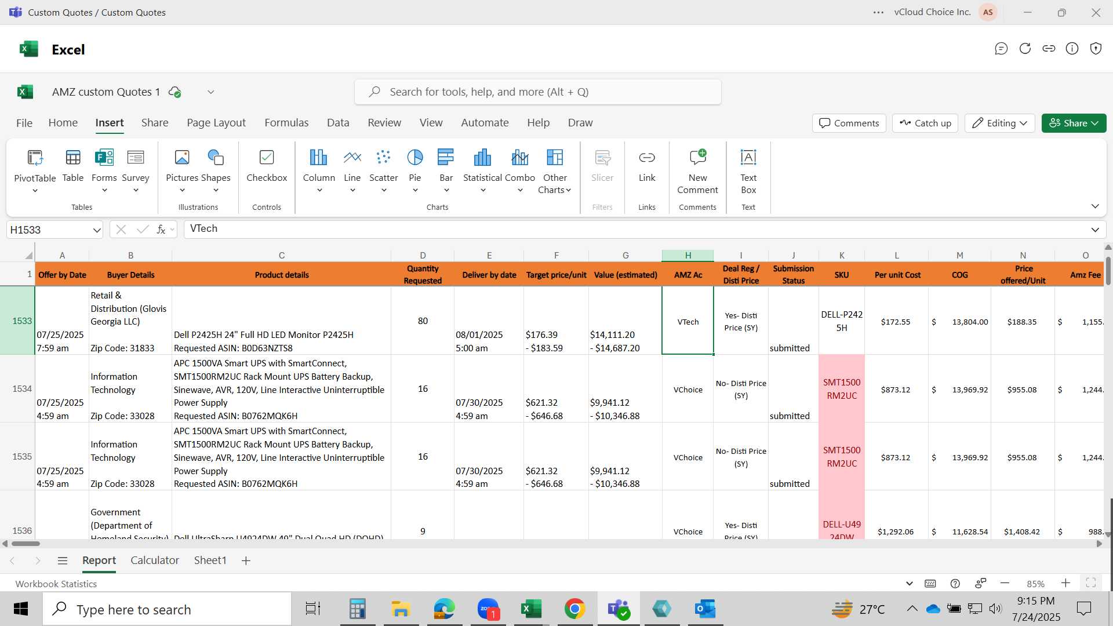Expand the Name Box dropdown
1113x626 pixels.
tap(96, 230)
